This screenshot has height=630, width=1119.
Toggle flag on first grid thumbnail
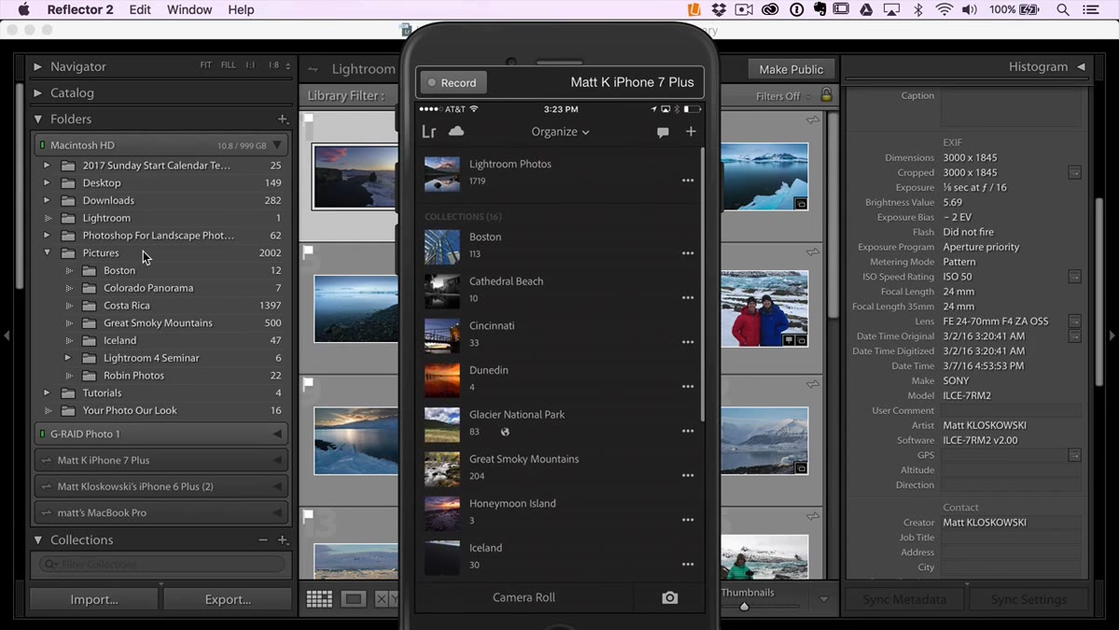coord(309,119)
